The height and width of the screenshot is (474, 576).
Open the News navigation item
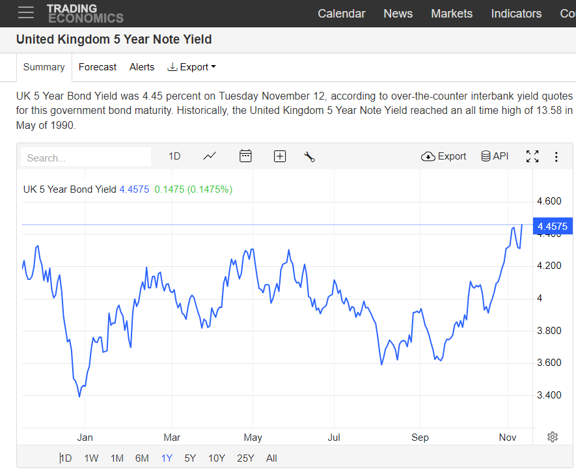[x=398, y=14]
